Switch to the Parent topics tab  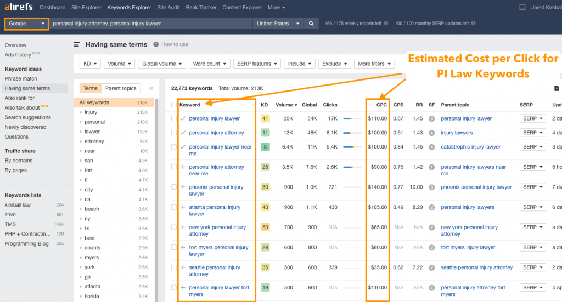(x=121, y=88)
